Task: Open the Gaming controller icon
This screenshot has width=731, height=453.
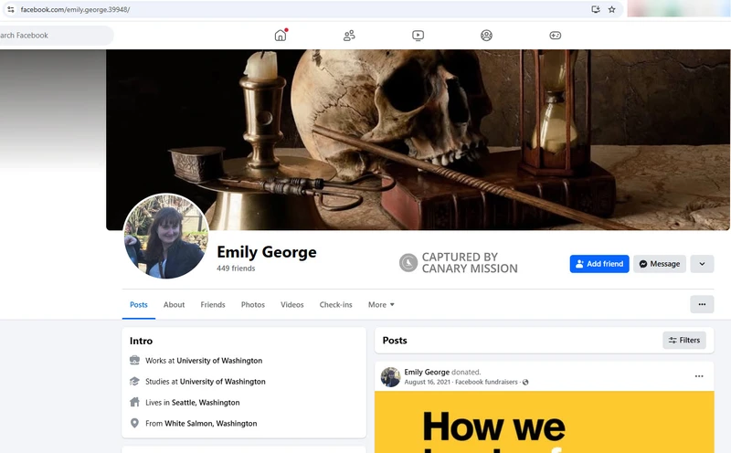Action: pos(556,36)
